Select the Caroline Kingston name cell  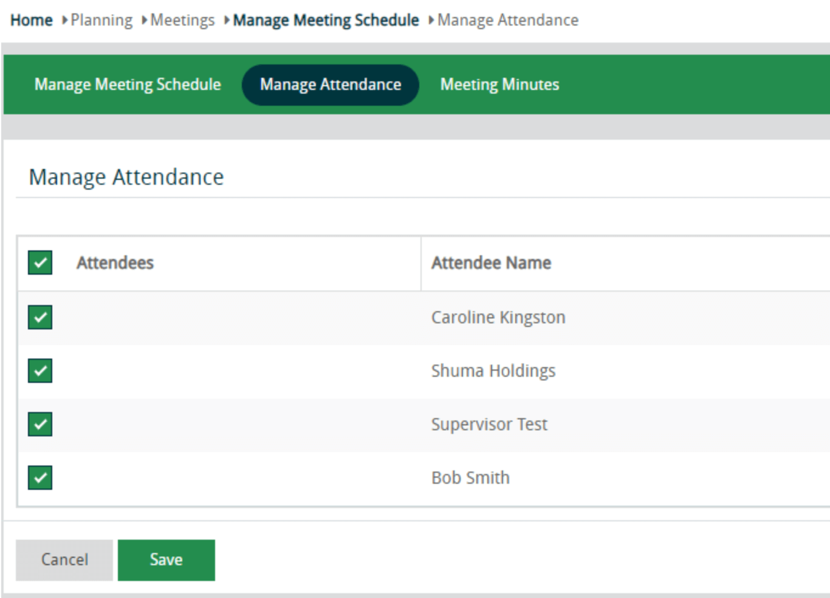click(x=498, y=317)
